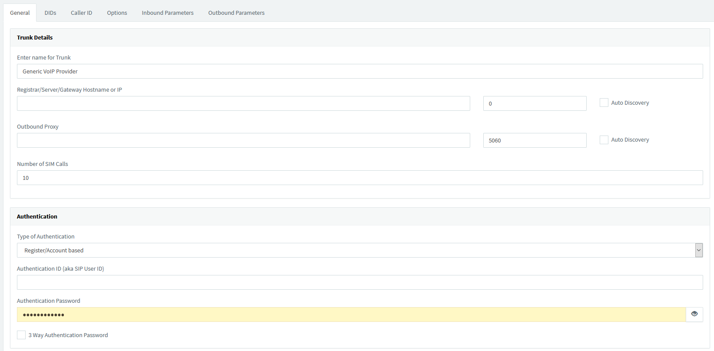Image resolution: width=714 pixels, height=351 pixels.
Task: Open the Outbound Parameters tab
Action: point(236,13)
